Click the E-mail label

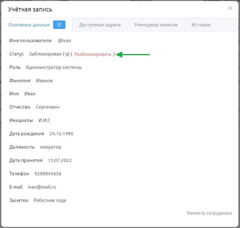tap(16, 187)
